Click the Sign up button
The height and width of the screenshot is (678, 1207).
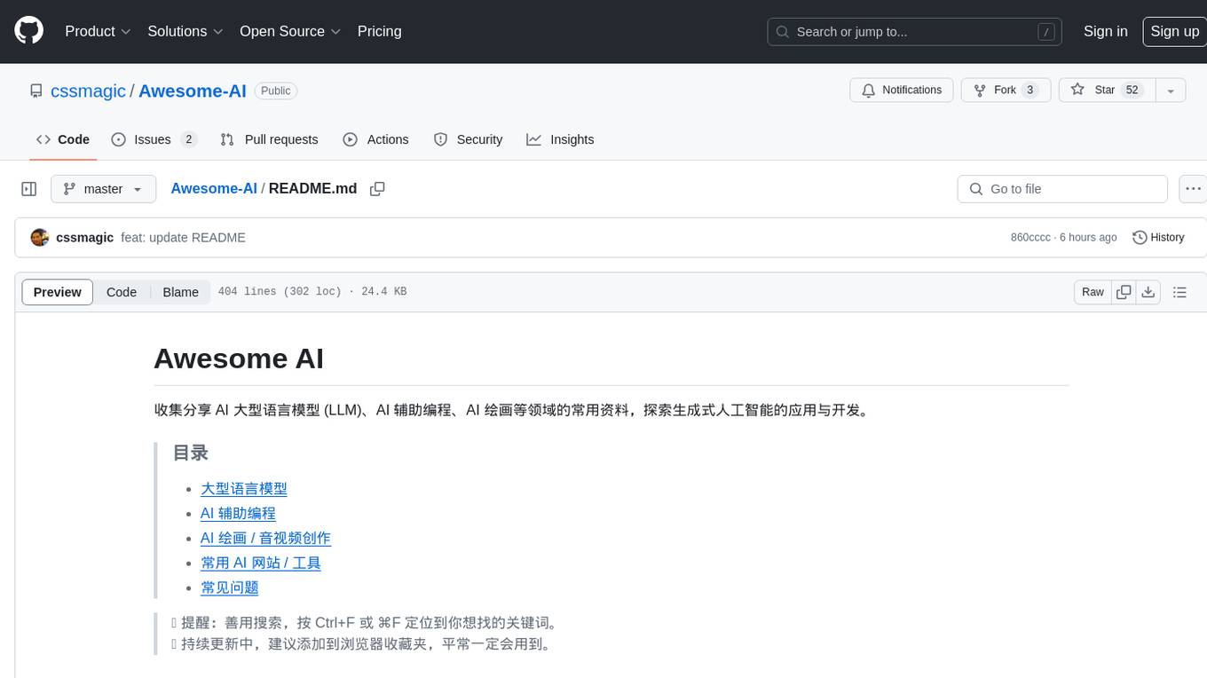pos(1174,31)
